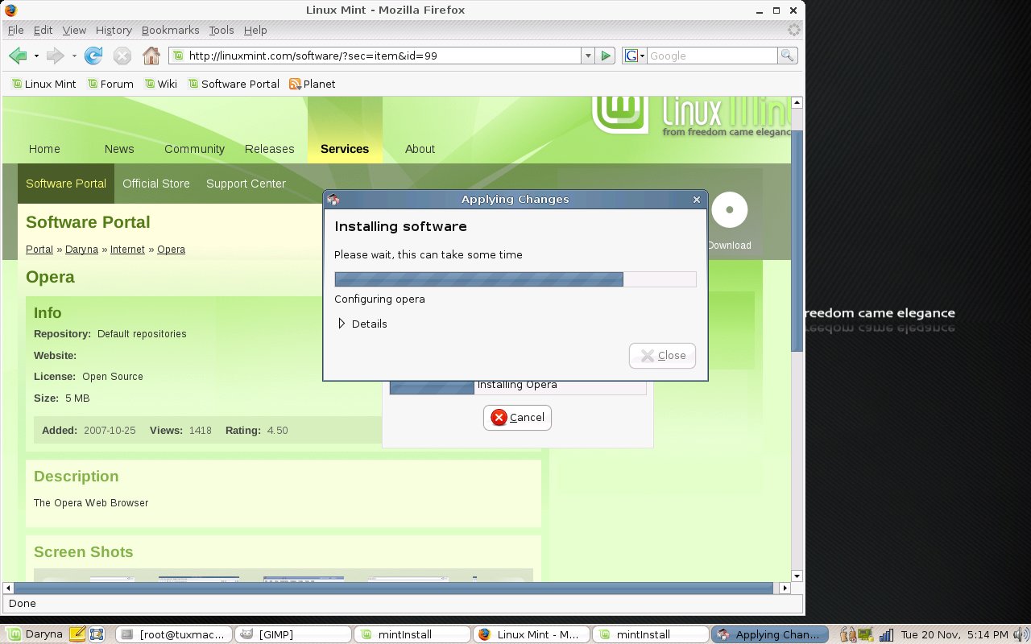Click the signal bars tray icon
Screen dimensions: 1031x644
[x=886, y=634]
